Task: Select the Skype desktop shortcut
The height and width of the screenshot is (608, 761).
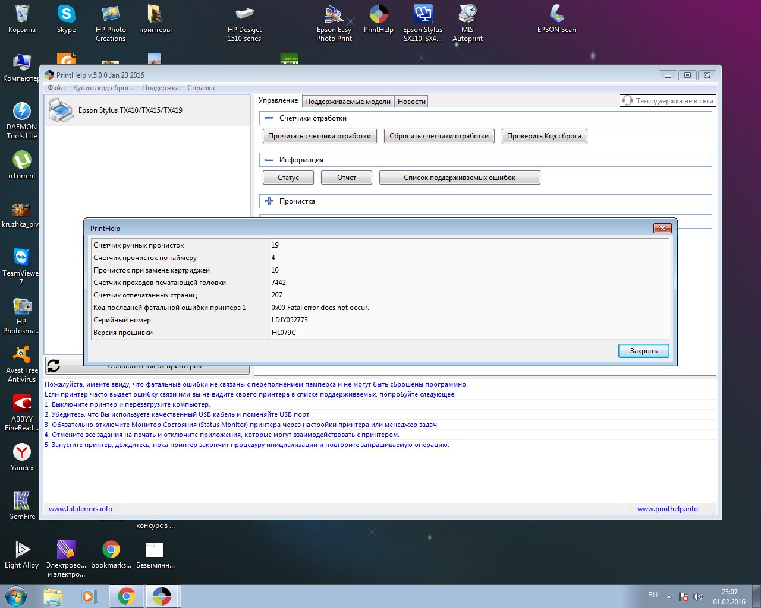Action: (x=66, y=19)
